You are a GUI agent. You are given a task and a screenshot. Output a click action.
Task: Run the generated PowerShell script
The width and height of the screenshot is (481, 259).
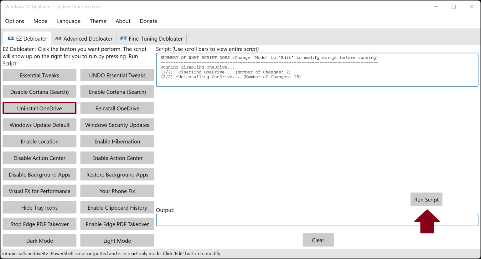(426, 199)
